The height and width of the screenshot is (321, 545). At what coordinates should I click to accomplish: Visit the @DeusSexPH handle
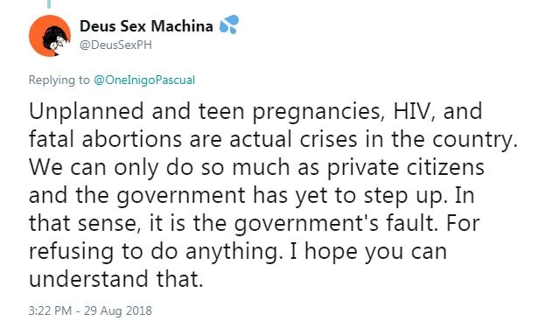point(115,45)
